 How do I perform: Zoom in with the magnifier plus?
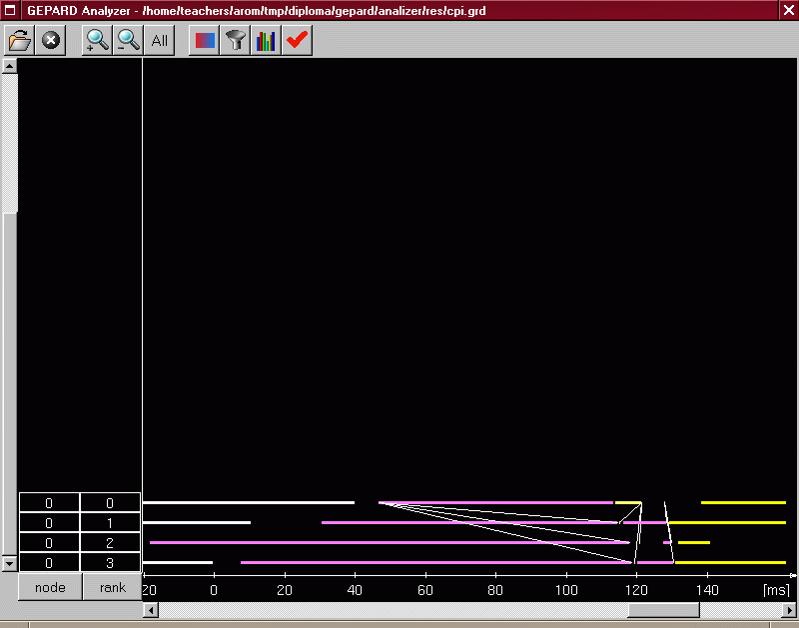(97, 40)
